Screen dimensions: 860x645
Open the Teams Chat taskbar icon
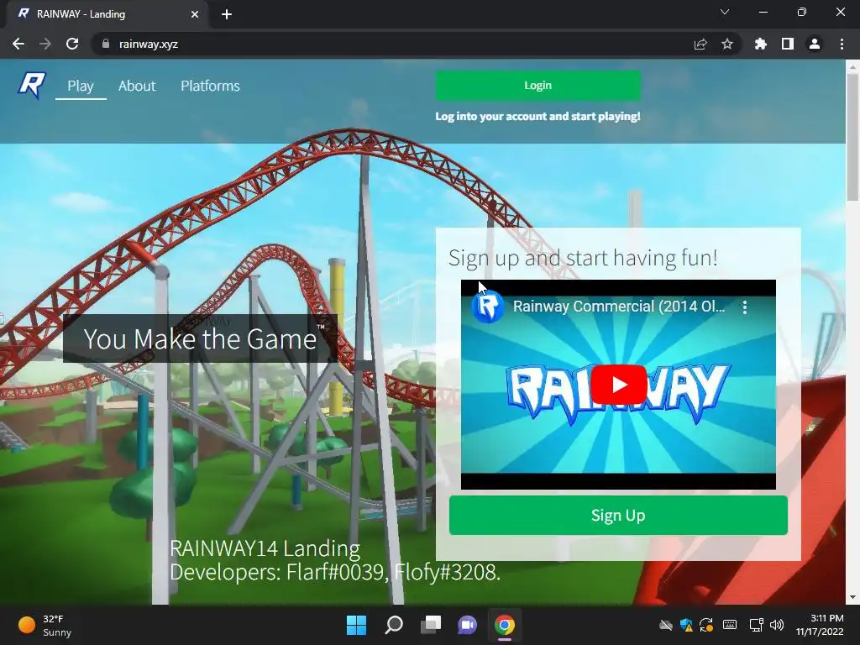pyautogui.click(x=467, y=625)
